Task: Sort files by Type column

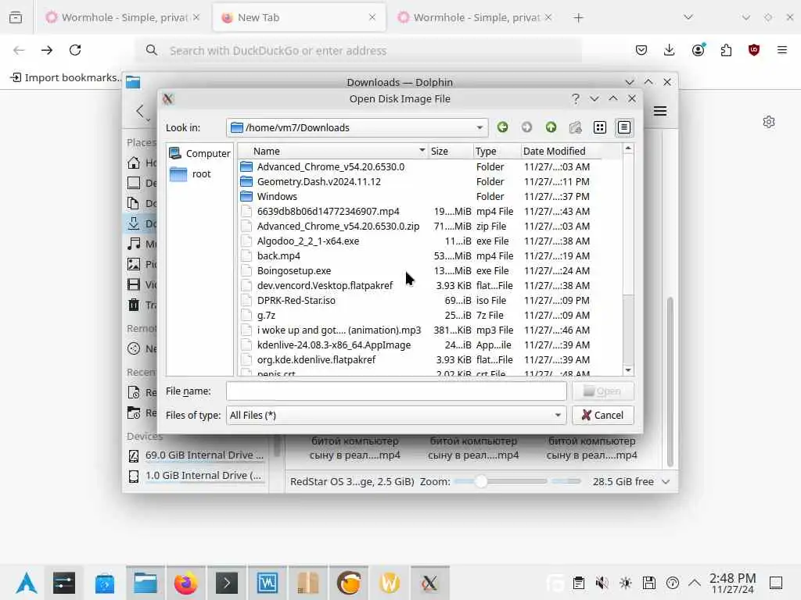Action: click(497, 151)
